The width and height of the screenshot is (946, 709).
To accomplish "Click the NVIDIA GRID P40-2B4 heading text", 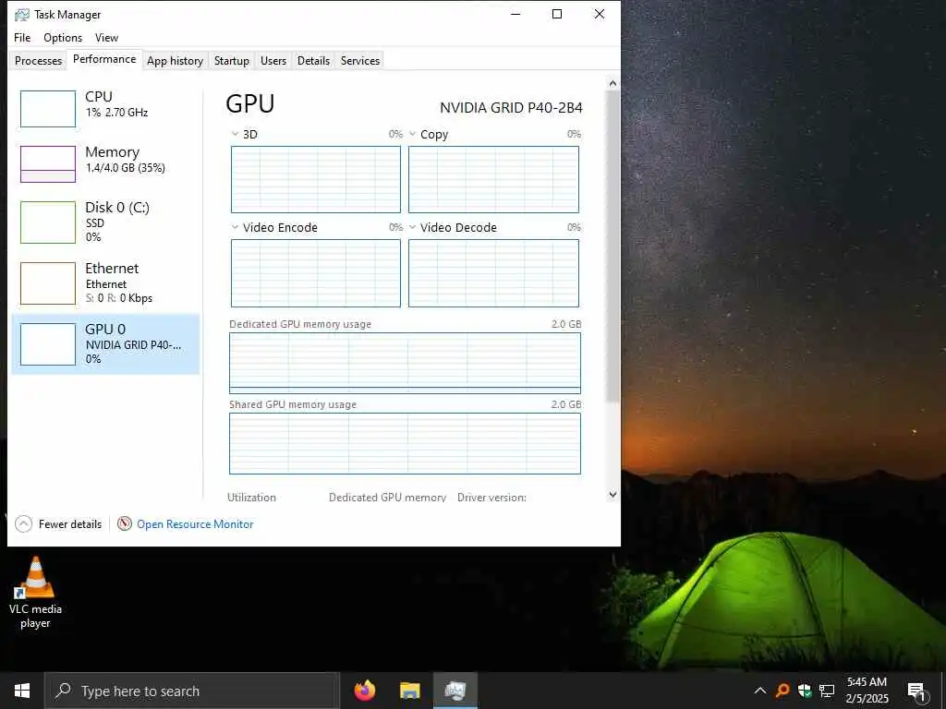I will pos(511,108).
